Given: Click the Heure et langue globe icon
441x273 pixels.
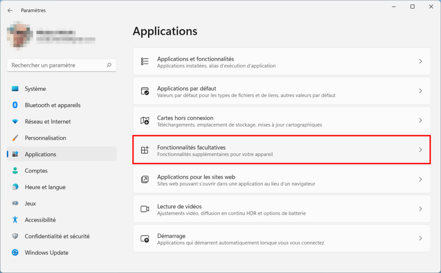Looking at the screenshot, I should tap(15, 187).
